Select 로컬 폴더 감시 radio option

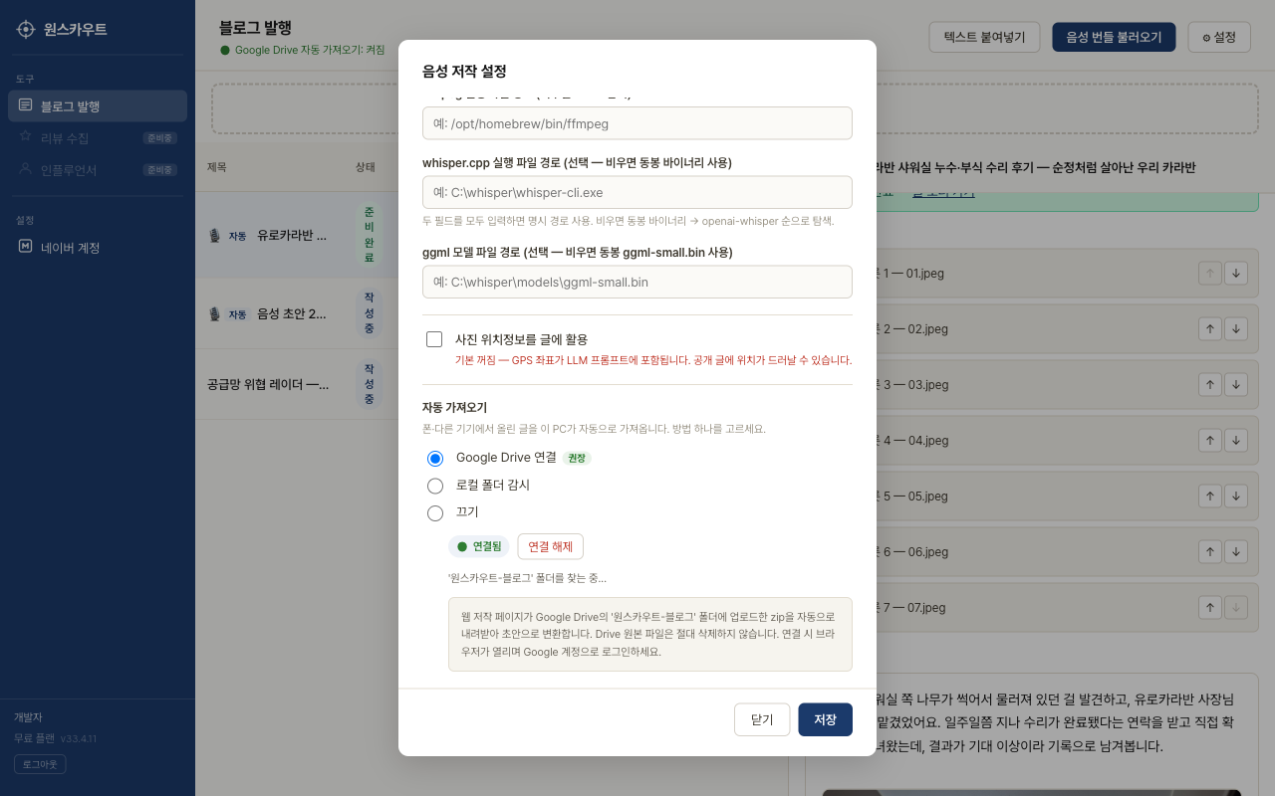pos(435,487)
